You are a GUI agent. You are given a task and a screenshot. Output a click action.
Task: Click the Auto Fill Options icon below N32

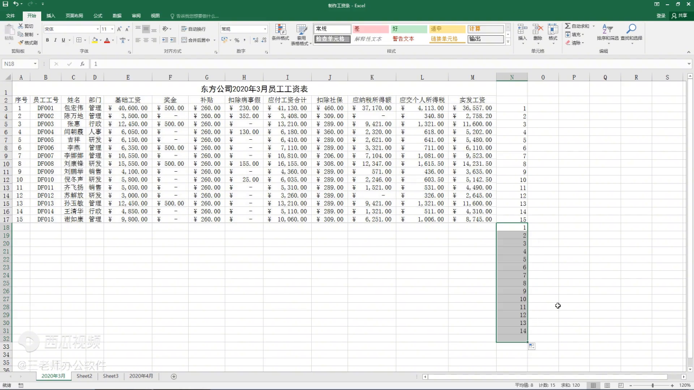pos(532,346)
